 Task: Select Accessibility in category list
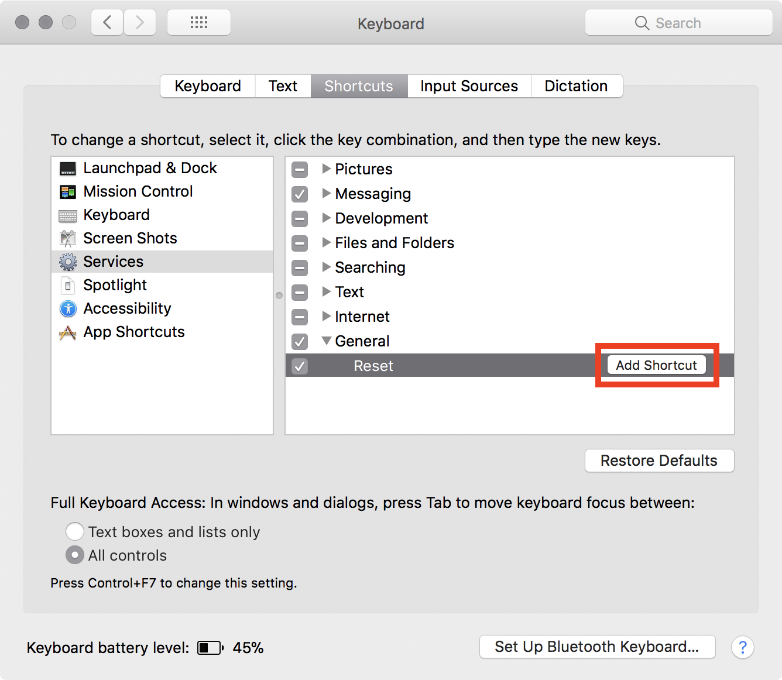pos(162,309)
